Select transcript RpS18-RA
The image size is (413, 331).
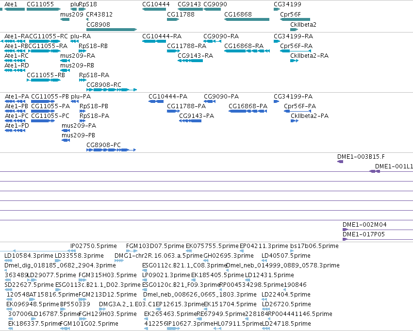click(x=83, y=80)
